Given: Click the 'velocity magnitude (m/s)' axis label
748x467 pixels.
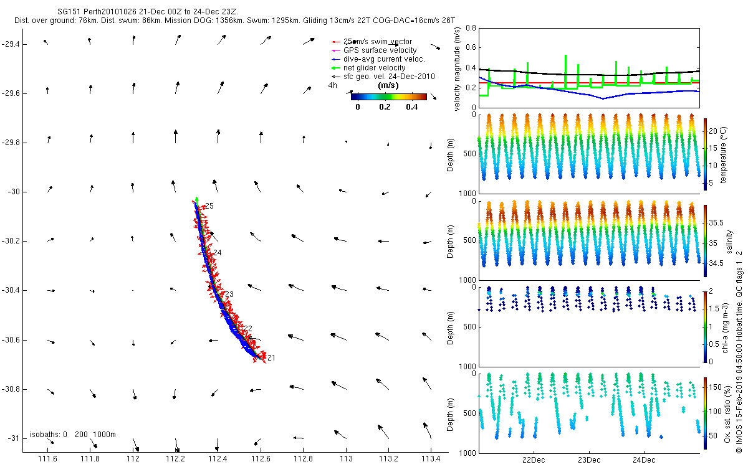Looking at the screenshot, I should [x=458, y=68].
